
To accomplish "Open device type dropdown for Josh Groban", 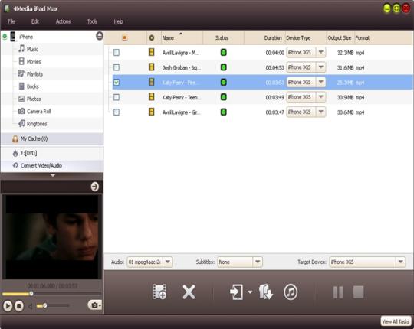I will 320,67.
